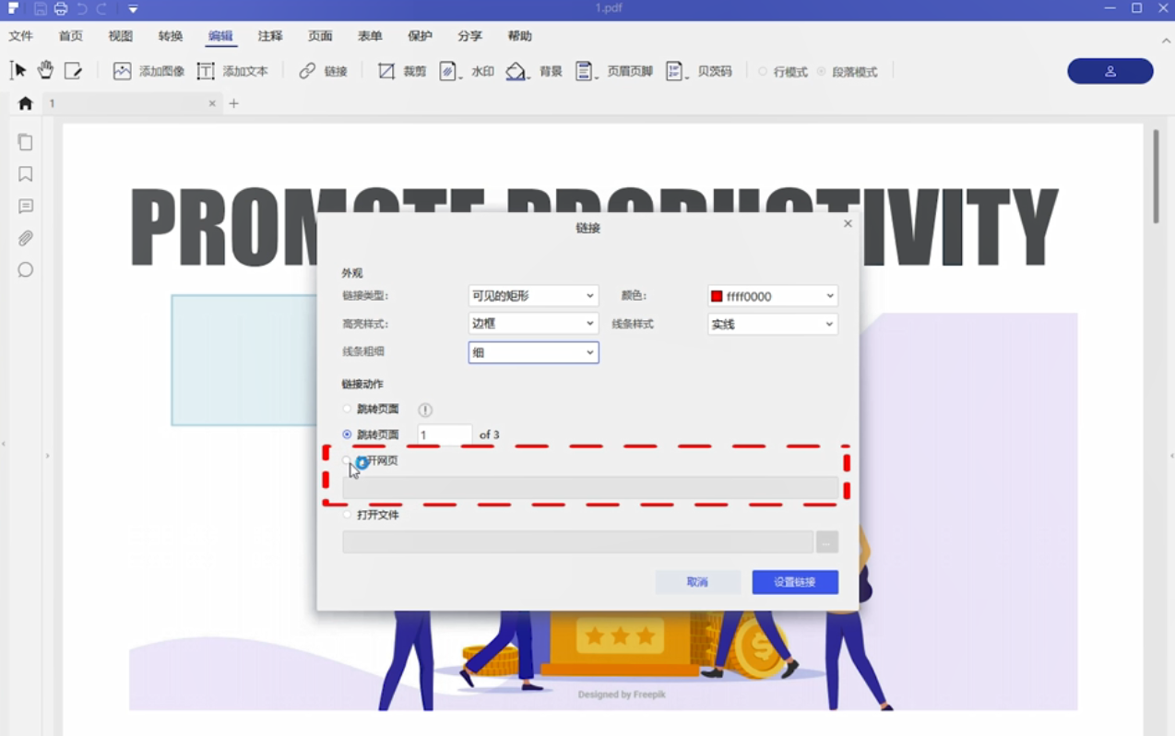Collapse the ribbon with top-right chevron
The image size is (1175, 736).
1166,42
